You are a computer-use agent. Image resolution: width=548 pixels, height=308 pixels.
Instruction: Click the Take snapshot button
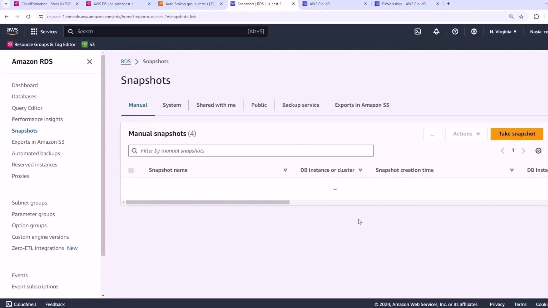click(517, 134)
